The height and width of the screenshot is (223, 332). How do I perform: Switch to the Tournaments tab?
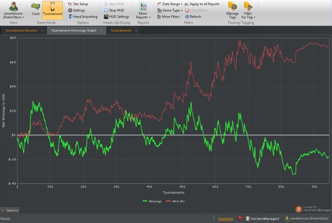point(120,30)
